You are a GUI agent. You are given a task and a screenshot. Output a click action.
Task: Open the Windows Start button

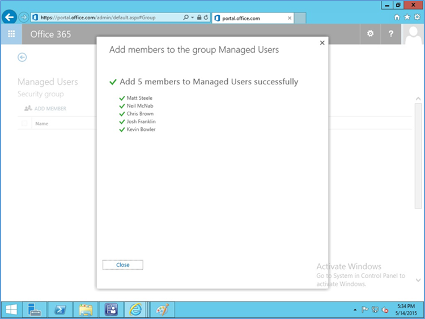(x=11, y=309)
